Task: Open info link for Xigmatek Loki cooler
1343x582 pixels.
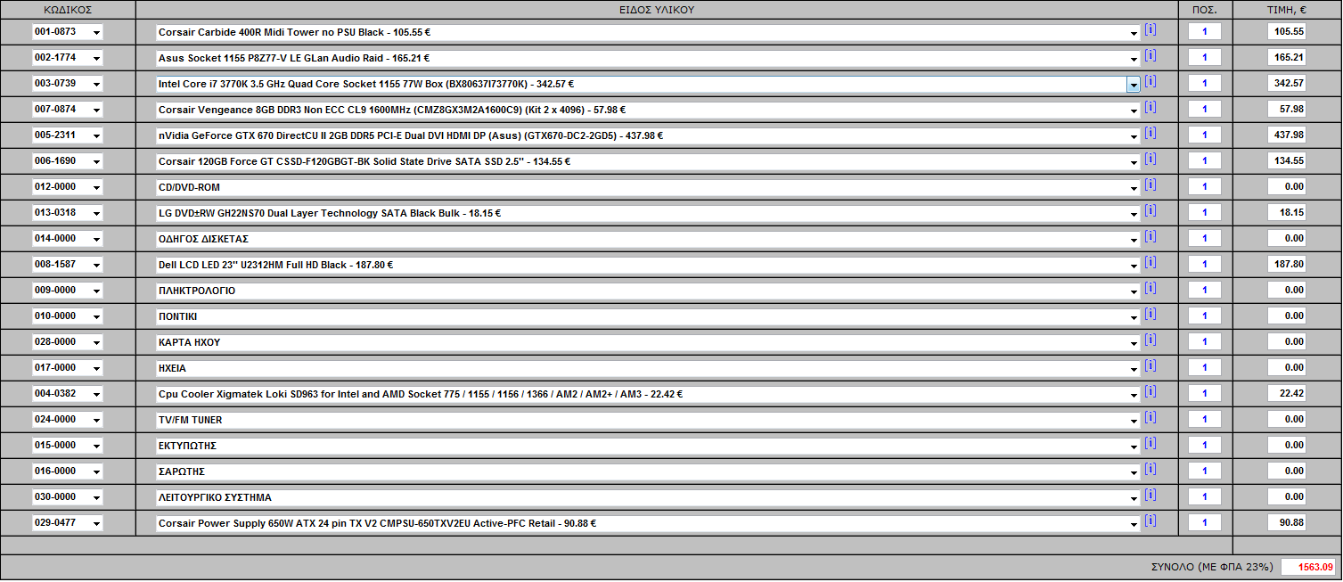Action: (1151, 392)
